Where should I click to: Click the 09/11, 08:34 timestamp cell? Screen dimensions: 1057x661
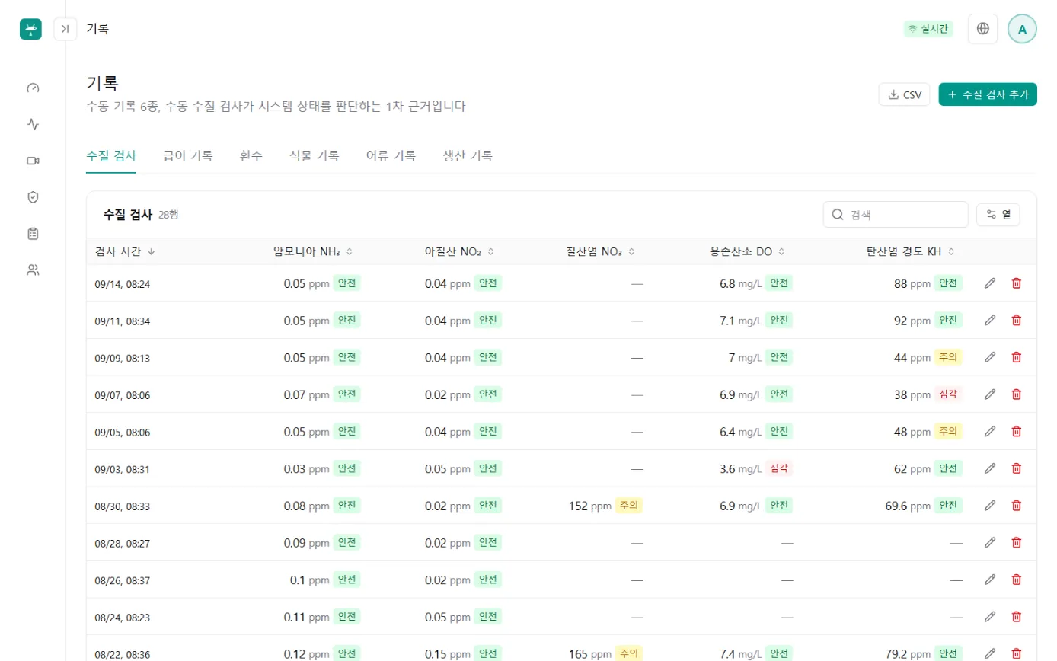coord(123,321)
